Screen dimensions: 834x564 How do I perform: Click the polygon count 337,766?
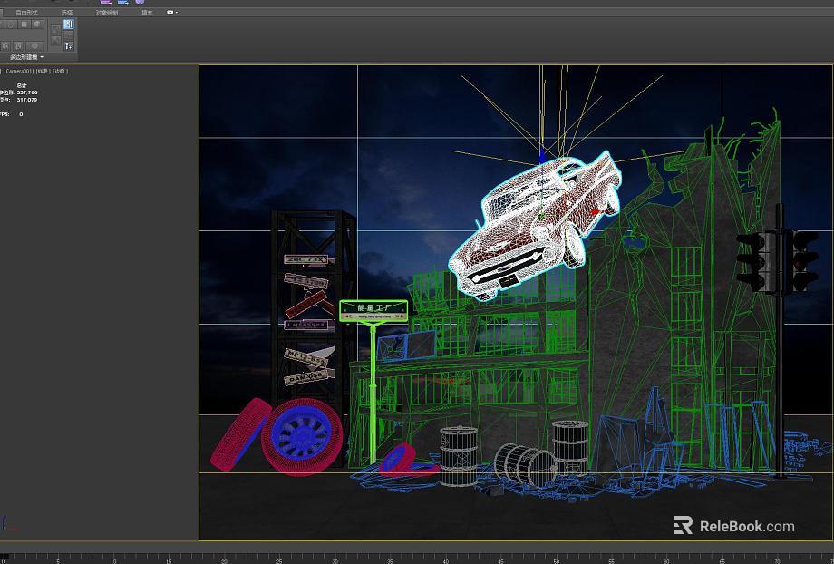click(26, 92)
